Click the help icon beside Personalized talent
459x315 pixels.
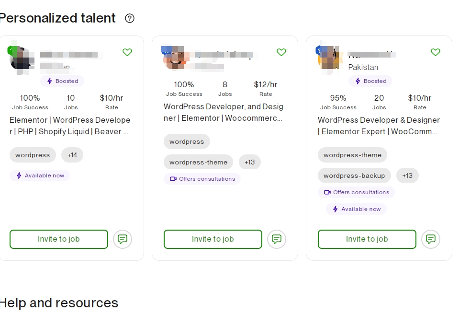pos(130,18)
